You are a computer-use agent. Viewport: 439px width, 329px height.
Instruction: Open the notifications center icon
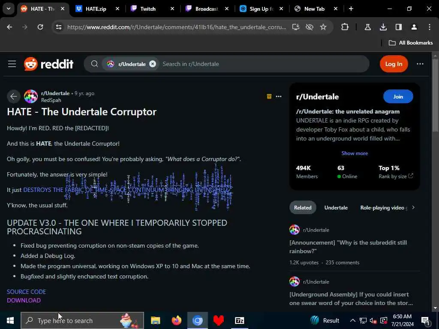pos(425,321)
